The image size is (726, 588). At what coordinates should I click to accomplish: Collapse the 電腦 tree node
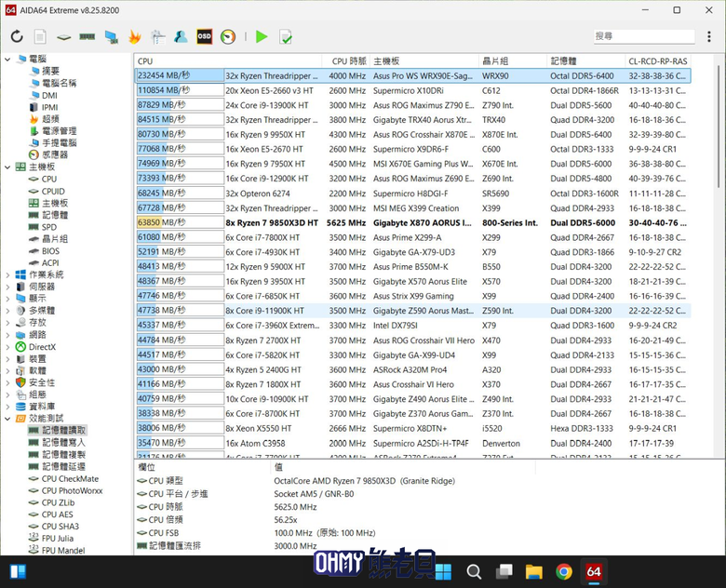click(7, 60)
